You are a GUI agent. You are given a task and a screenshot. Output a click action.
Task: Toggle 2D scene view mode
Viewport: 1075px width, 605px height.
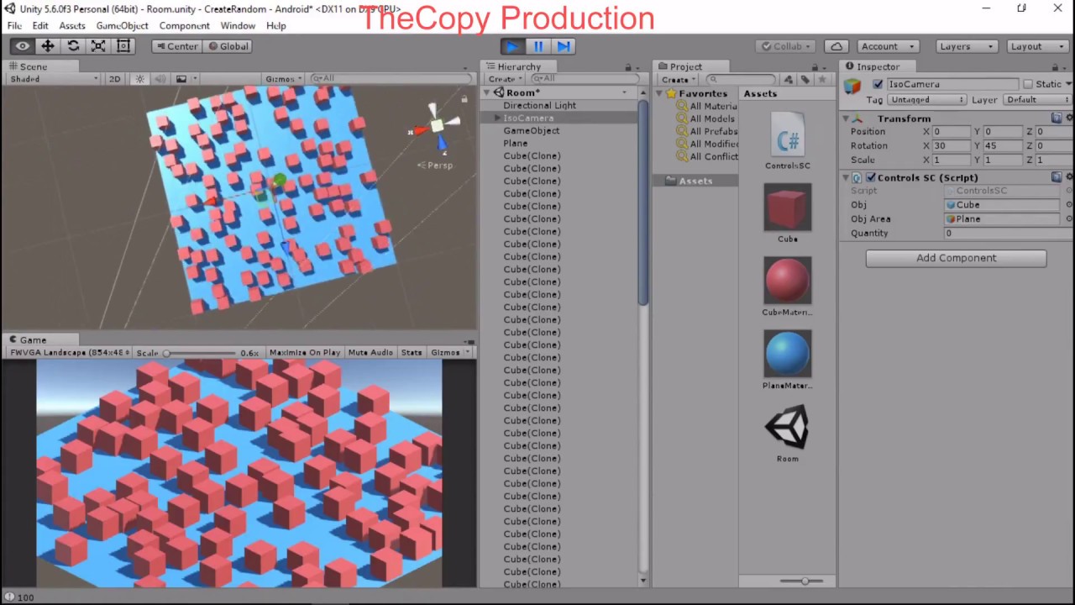coord(115,79)
